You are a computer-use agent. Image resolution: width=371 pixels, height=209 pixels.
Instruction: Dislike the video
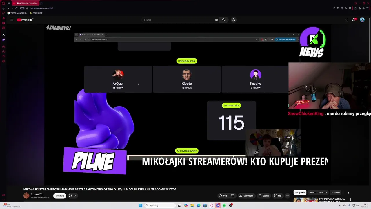tap(232, 196)
